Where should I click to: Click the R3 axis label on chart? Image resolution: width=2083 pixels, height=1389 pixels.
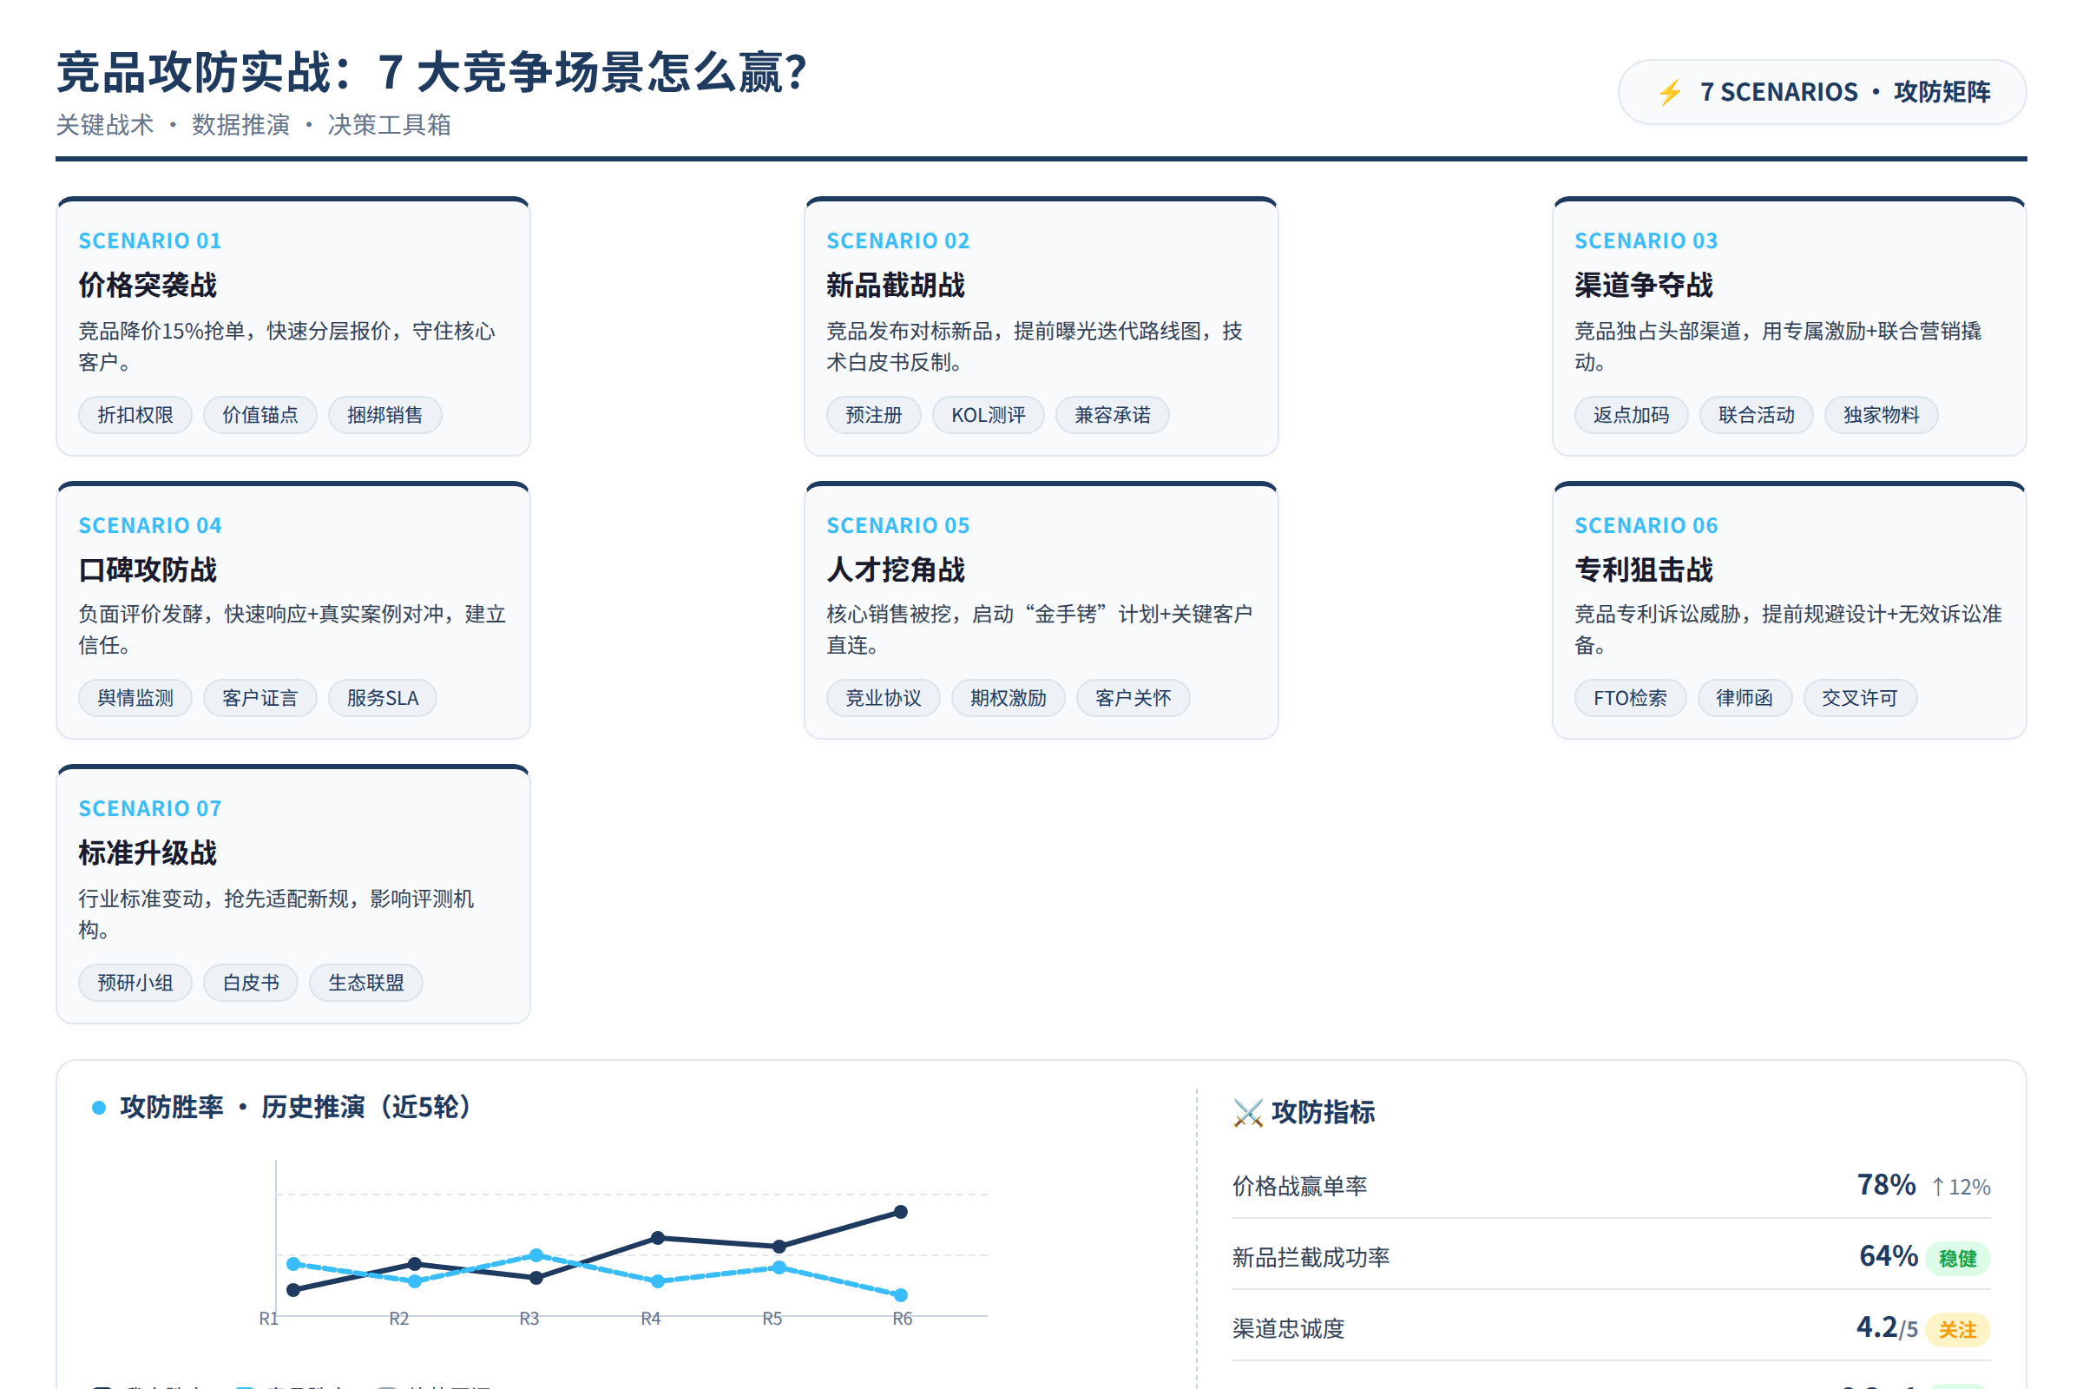(x=529, y=1319)
